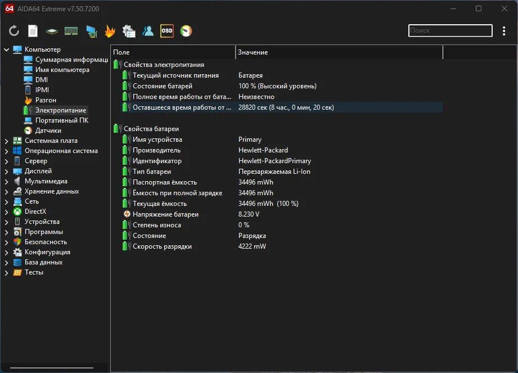Select Имя компьютера tree item
518x373 pixels.
(62, 70)
